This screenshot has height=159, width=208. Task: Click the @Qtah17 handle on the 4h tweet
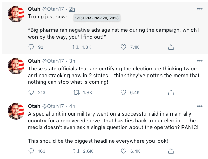(x=54, y=106)
